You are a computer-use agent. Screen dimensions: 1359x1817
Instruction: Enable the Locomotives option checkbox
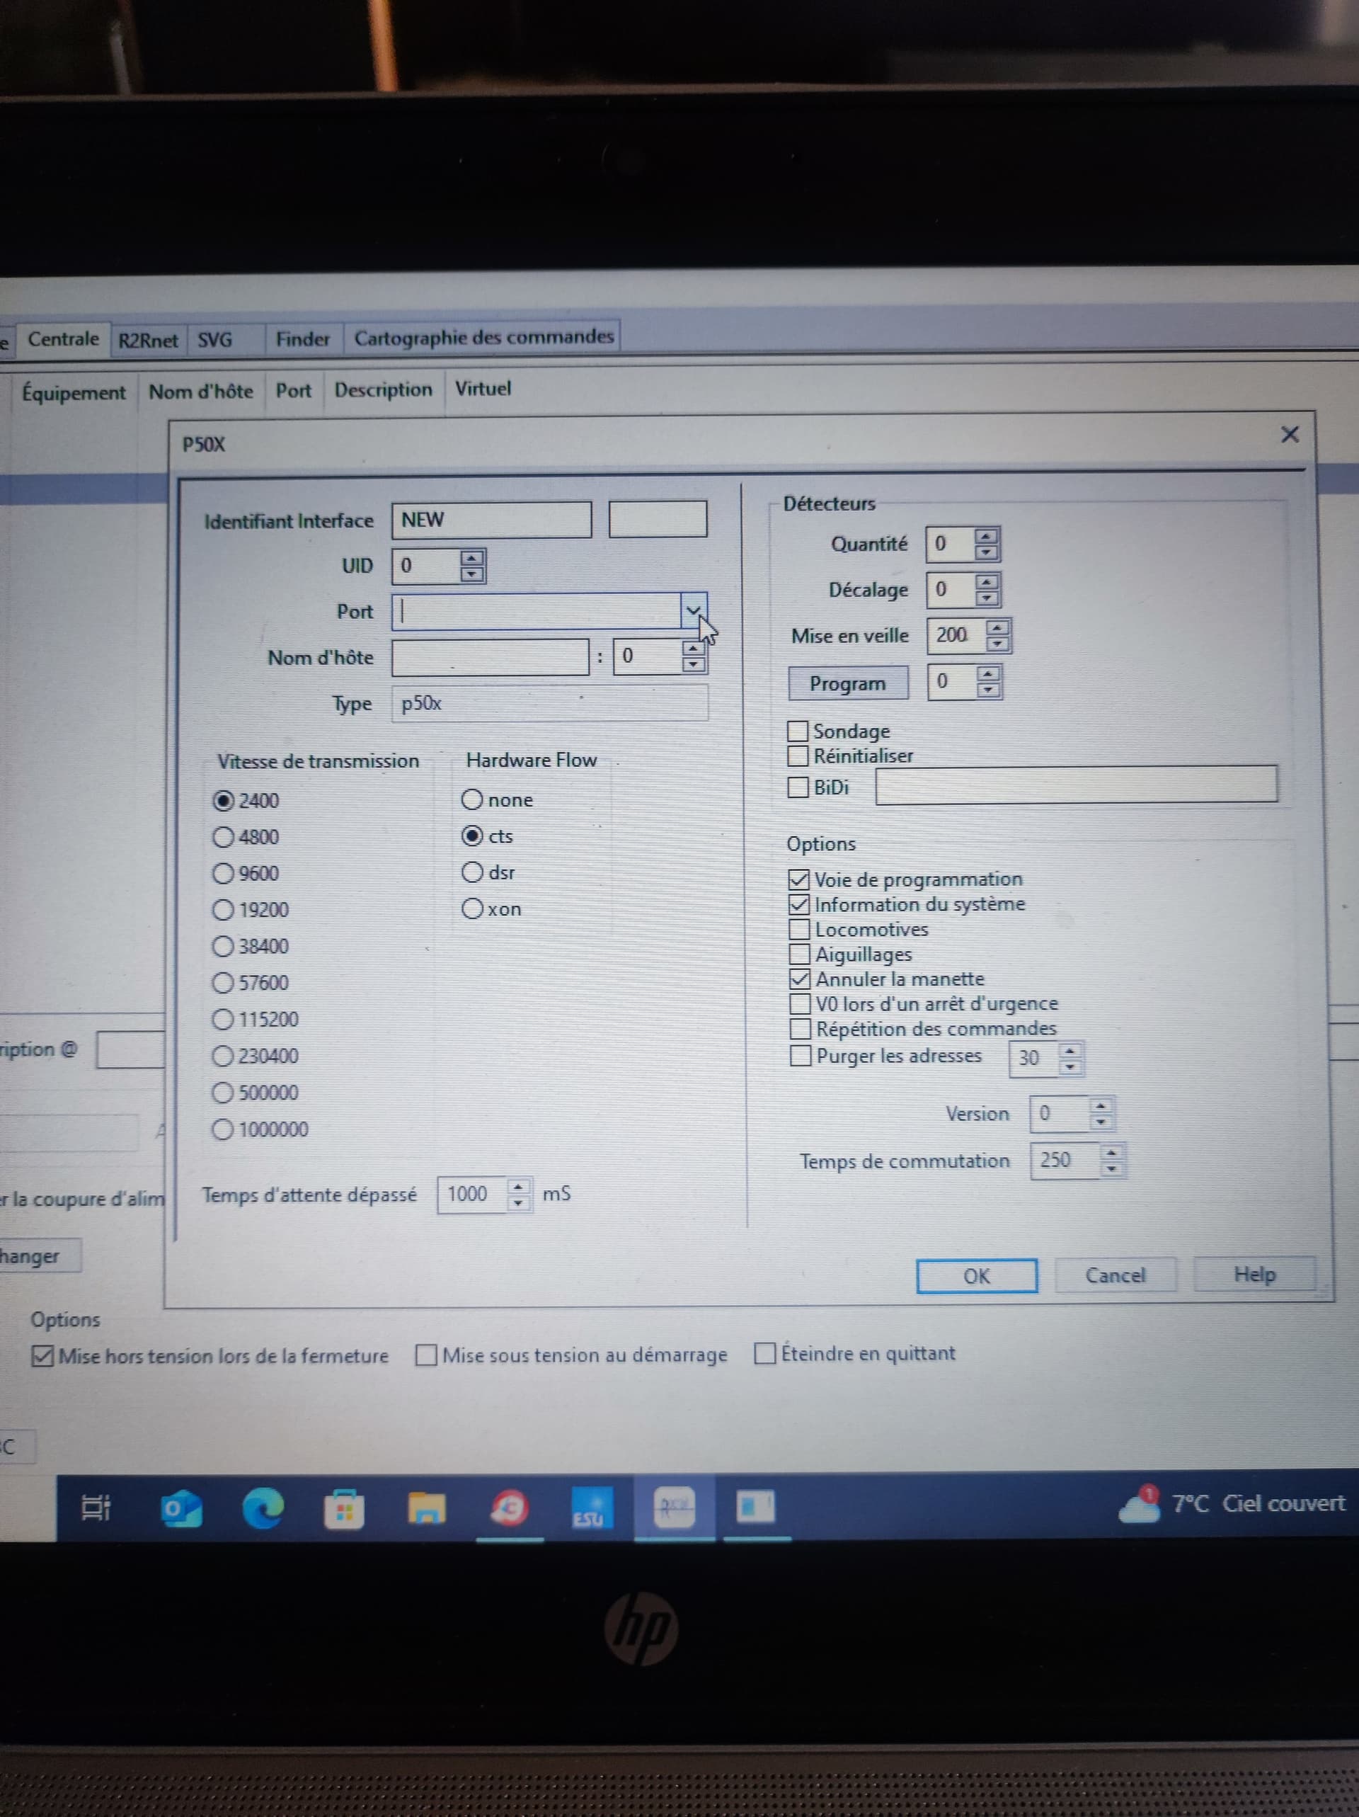[x=799, y=929]
